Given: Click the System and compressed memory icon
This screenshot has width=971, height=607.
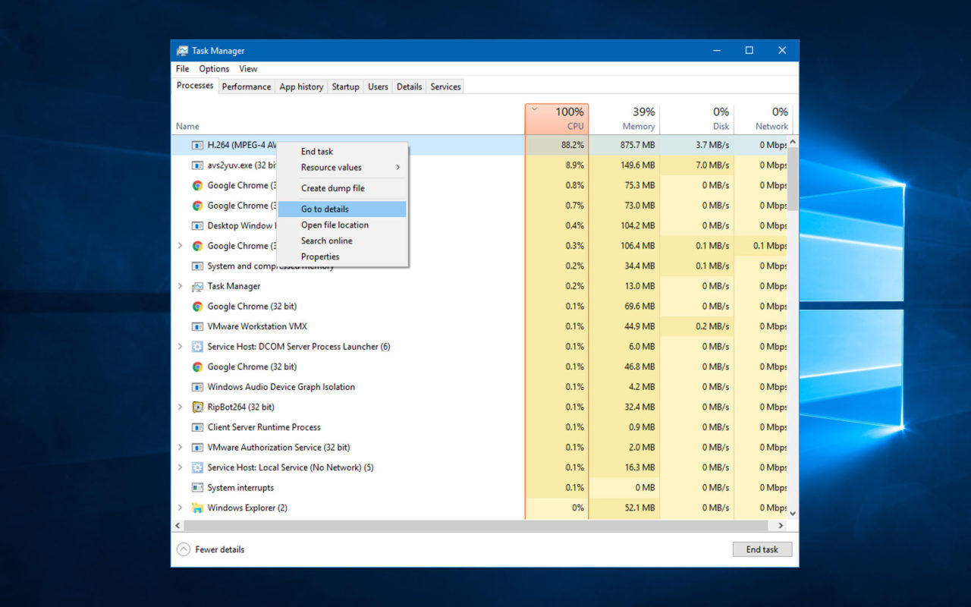Looking at the screenshot, I should pos(197,266).
